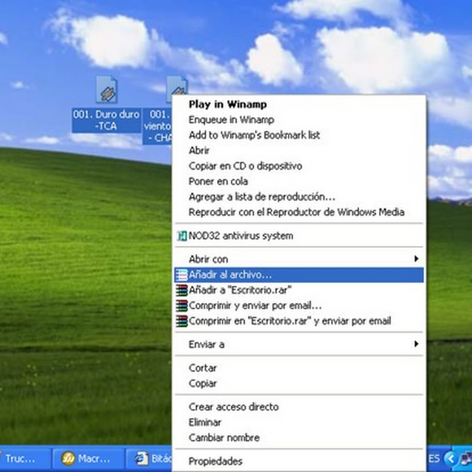Choose 'Añadir al archivo...'
The height and width of the screenshot is (472, 472).
point(299,275)
